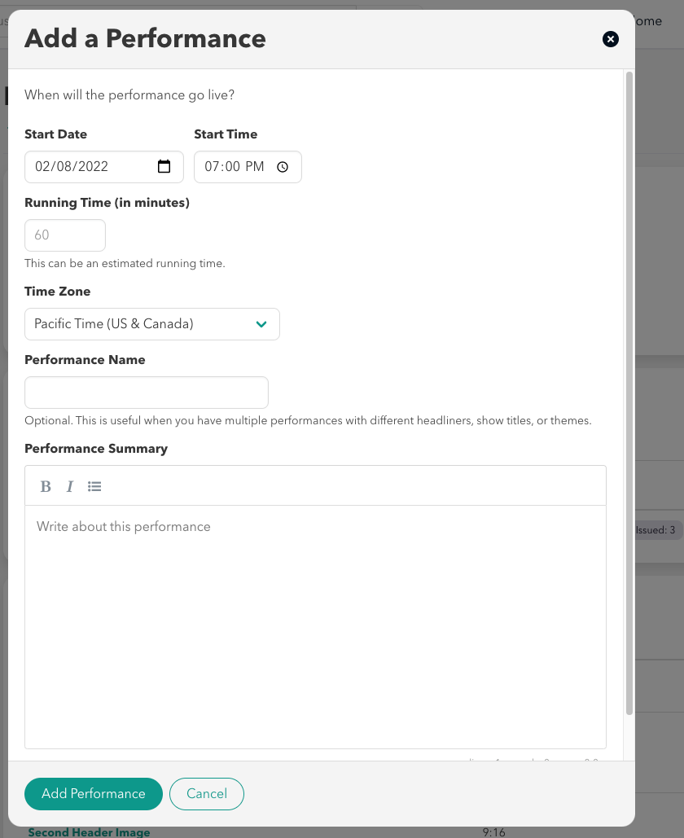Click the Time Zone label
The image size is (684, 838).
58,292
